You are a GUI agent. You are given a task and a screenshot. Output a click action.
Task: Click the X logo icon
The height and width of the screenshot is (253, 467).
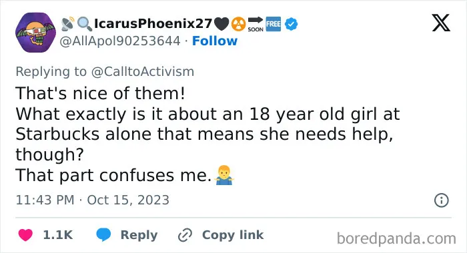(x=441, y=23)
